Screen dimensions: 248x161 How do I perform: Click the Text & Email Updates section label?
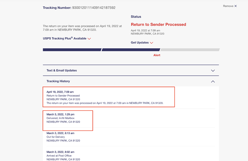tap(61, 70)
